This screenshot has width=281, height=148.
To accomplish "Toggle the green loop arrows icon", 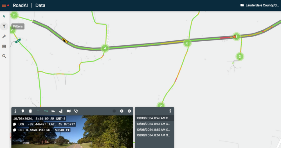I will [46, 111].
